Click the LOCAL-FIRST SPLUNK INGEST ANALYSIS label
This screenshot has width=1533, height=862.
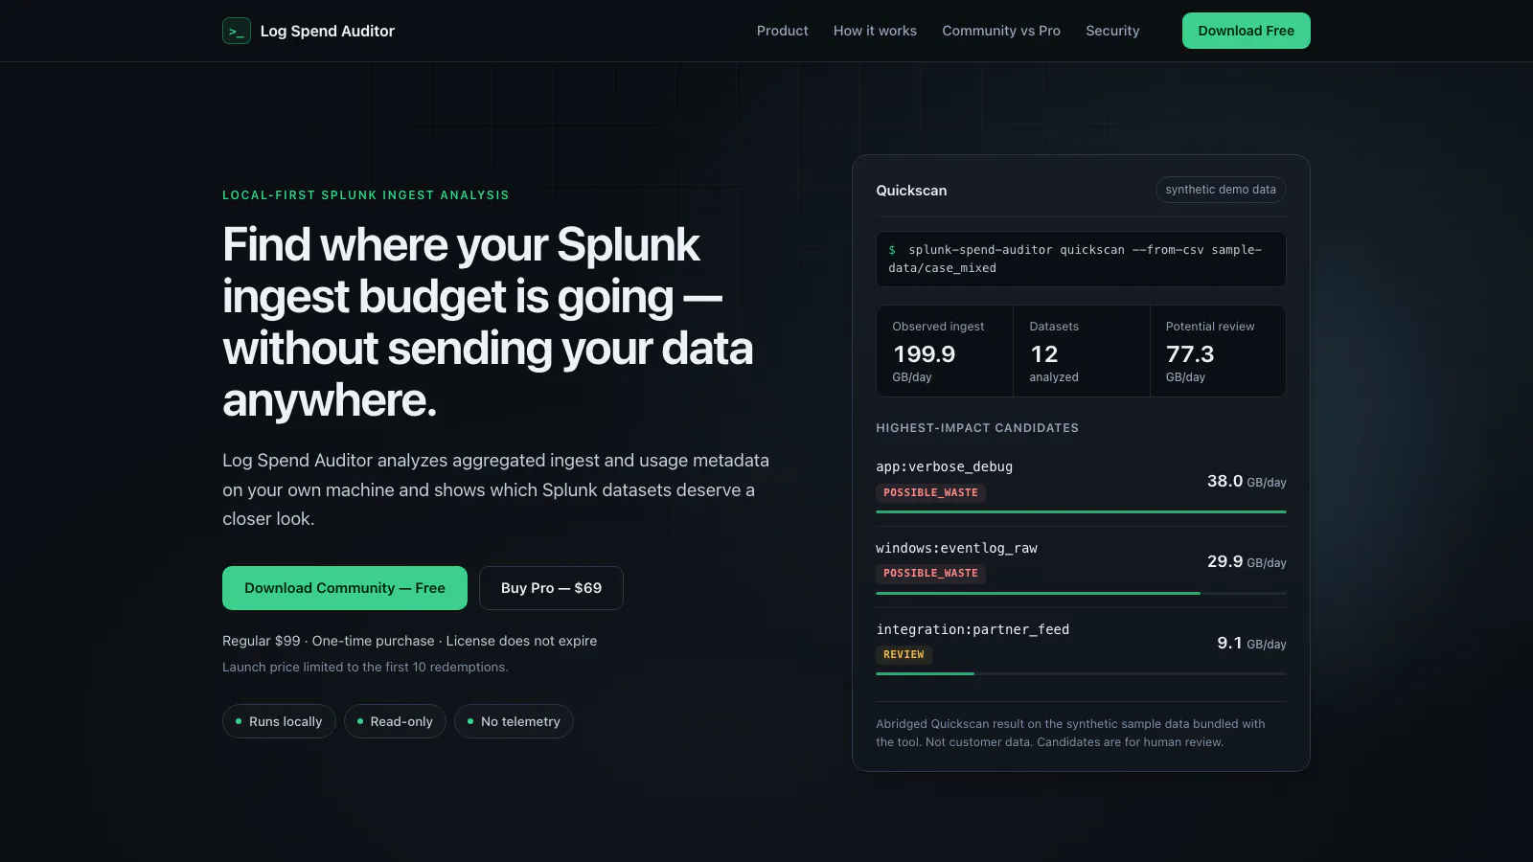(x=366, y=195)
